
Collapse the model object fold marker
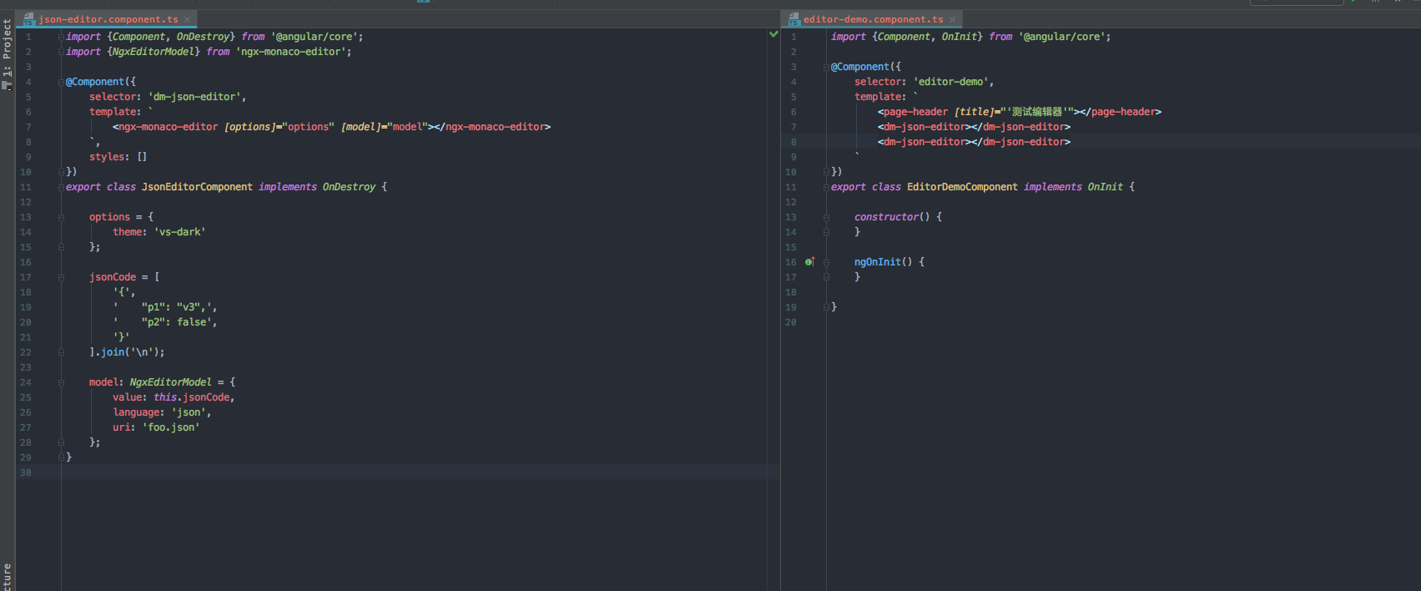62,382
